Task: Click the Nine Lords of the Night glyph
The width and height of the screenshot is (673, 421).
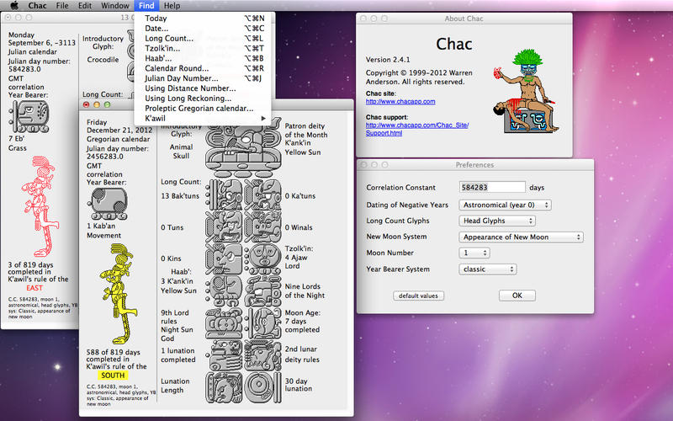Action: pyautogui.click(x=263, y=290)
